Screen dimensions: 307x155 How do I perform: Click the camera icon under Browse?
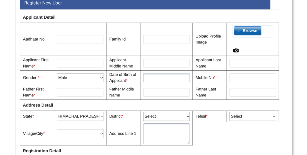pos(236,50)
